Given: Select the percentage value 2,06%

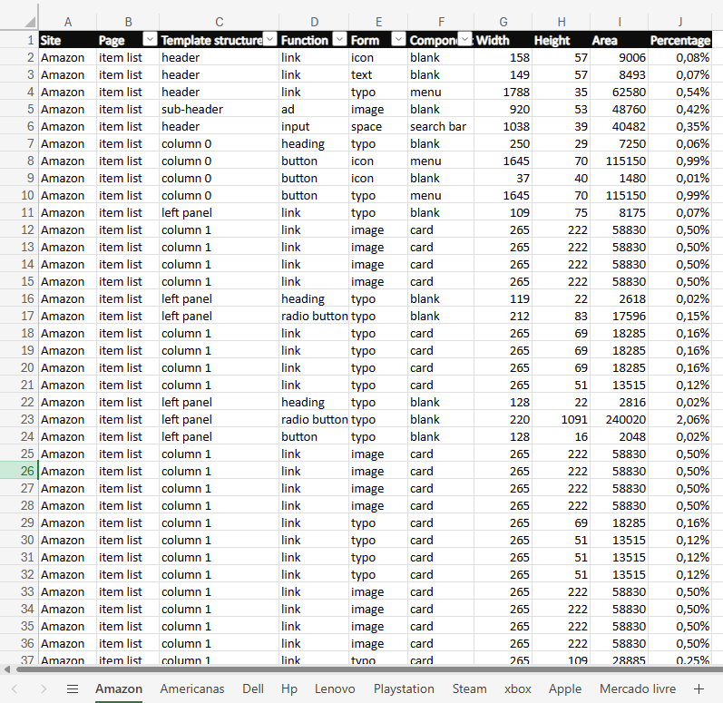Looking at the screenshot, I should tap(680, 419).
